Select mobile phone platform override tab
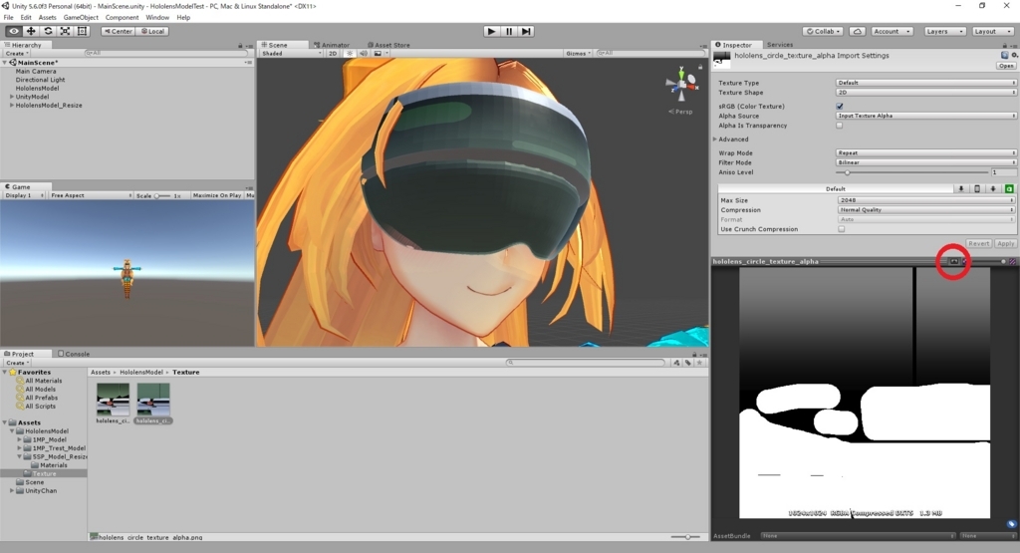Image resolution: width=1020 pixels, height=553 pixels. point(977,188)
